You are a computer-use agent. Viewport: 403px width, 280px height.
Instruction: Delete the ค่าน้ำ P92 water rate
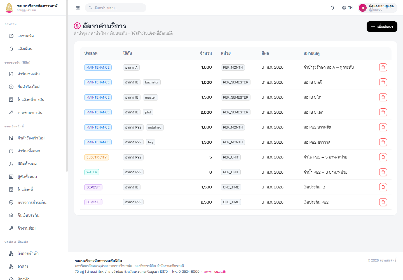383,172
